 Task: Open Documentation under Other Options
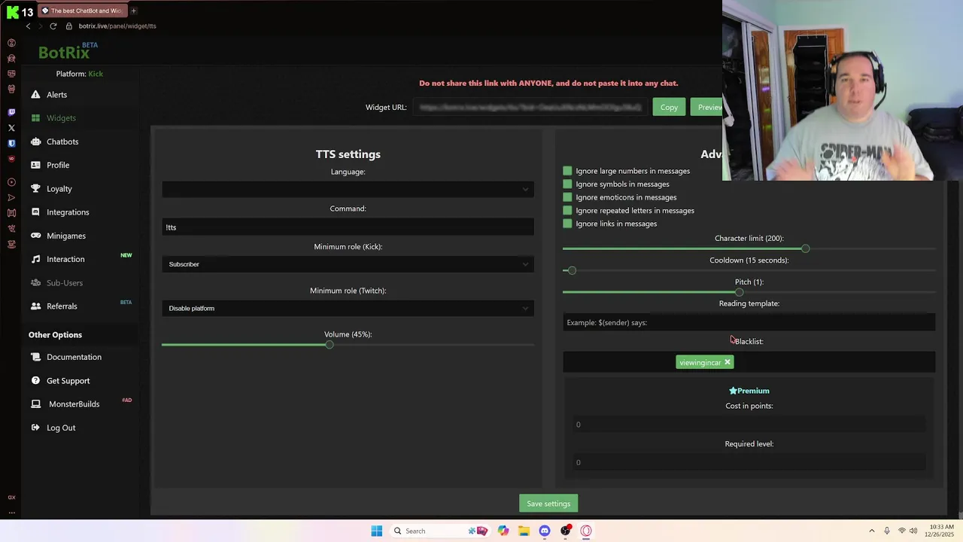coord(74,357)
